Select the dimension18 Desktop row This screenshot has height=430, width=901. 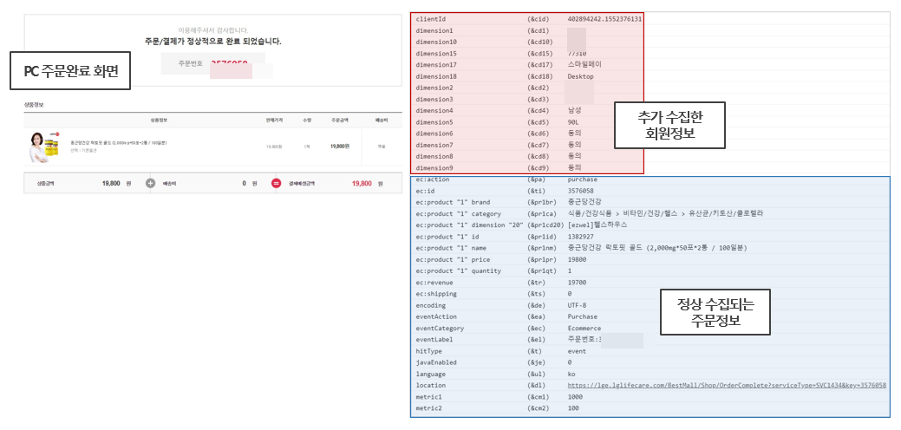pos(528,76)
